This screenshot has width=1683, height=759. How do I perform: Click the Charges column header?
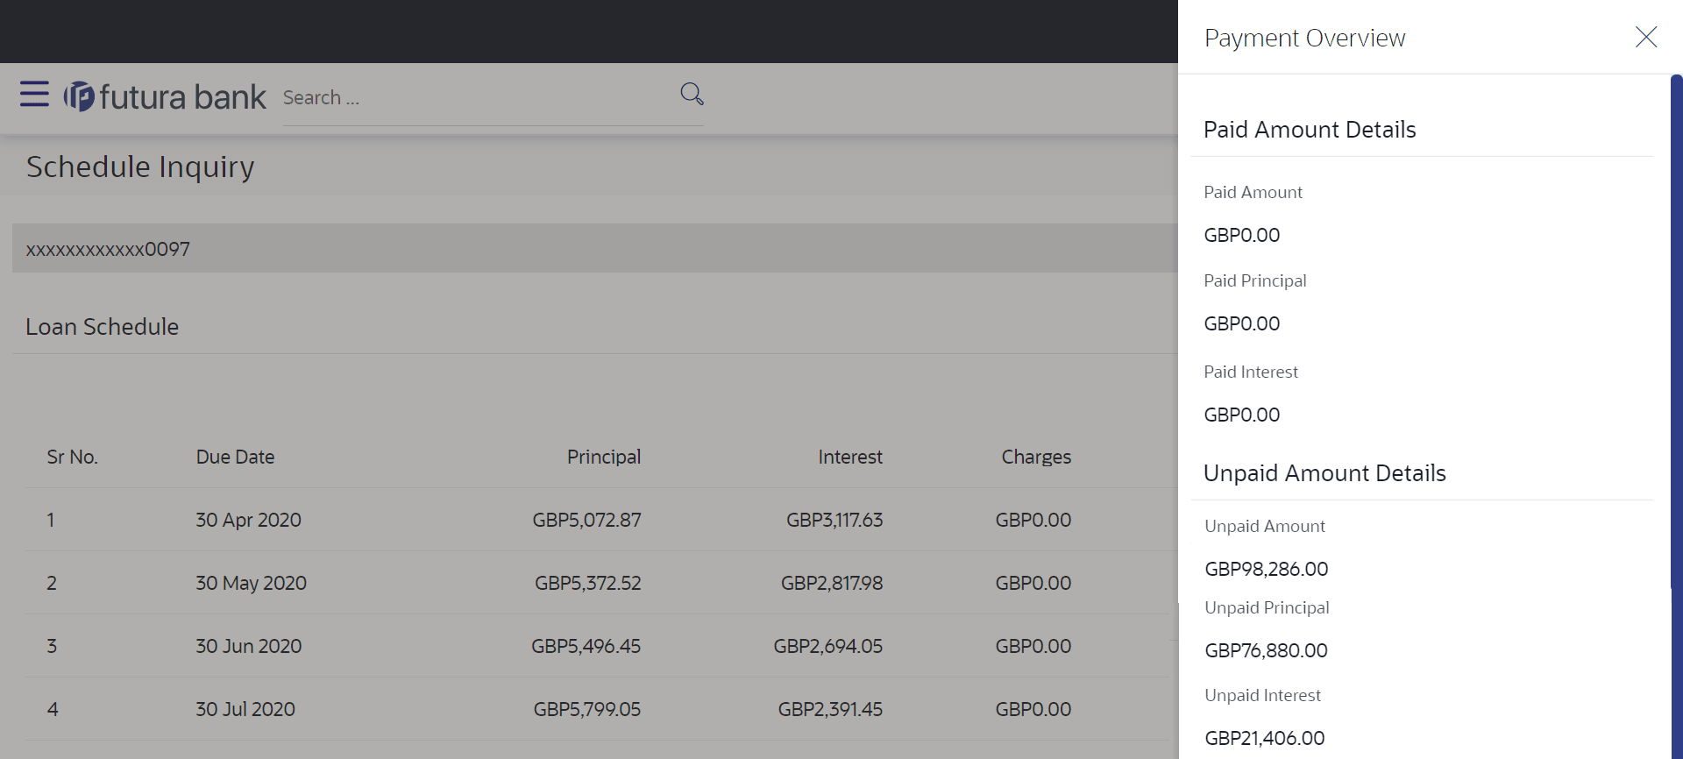(x=1035, y=457)
